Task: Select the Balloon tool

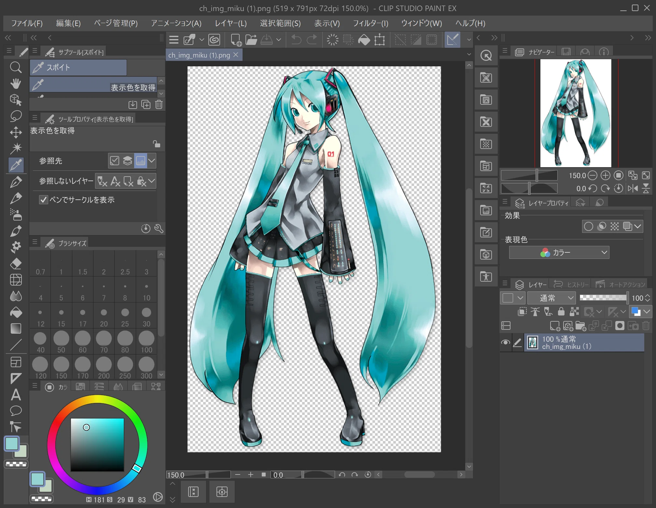Action: [16, 411]
